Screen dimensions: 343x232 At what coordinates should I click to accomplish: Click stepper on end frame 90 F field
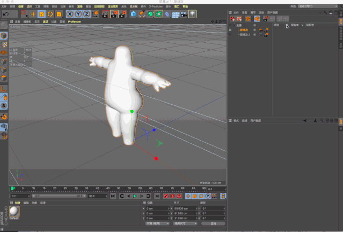(x=106, y=196)
